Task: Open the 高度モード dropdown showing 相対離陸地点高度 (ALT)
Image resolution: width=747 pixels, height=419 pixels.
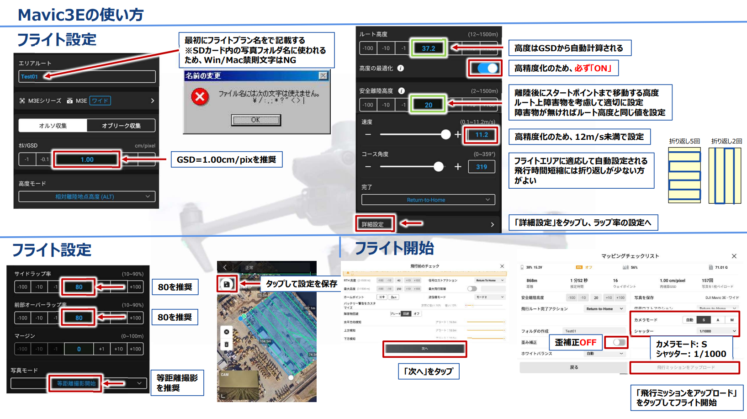Action: point(87,196)
